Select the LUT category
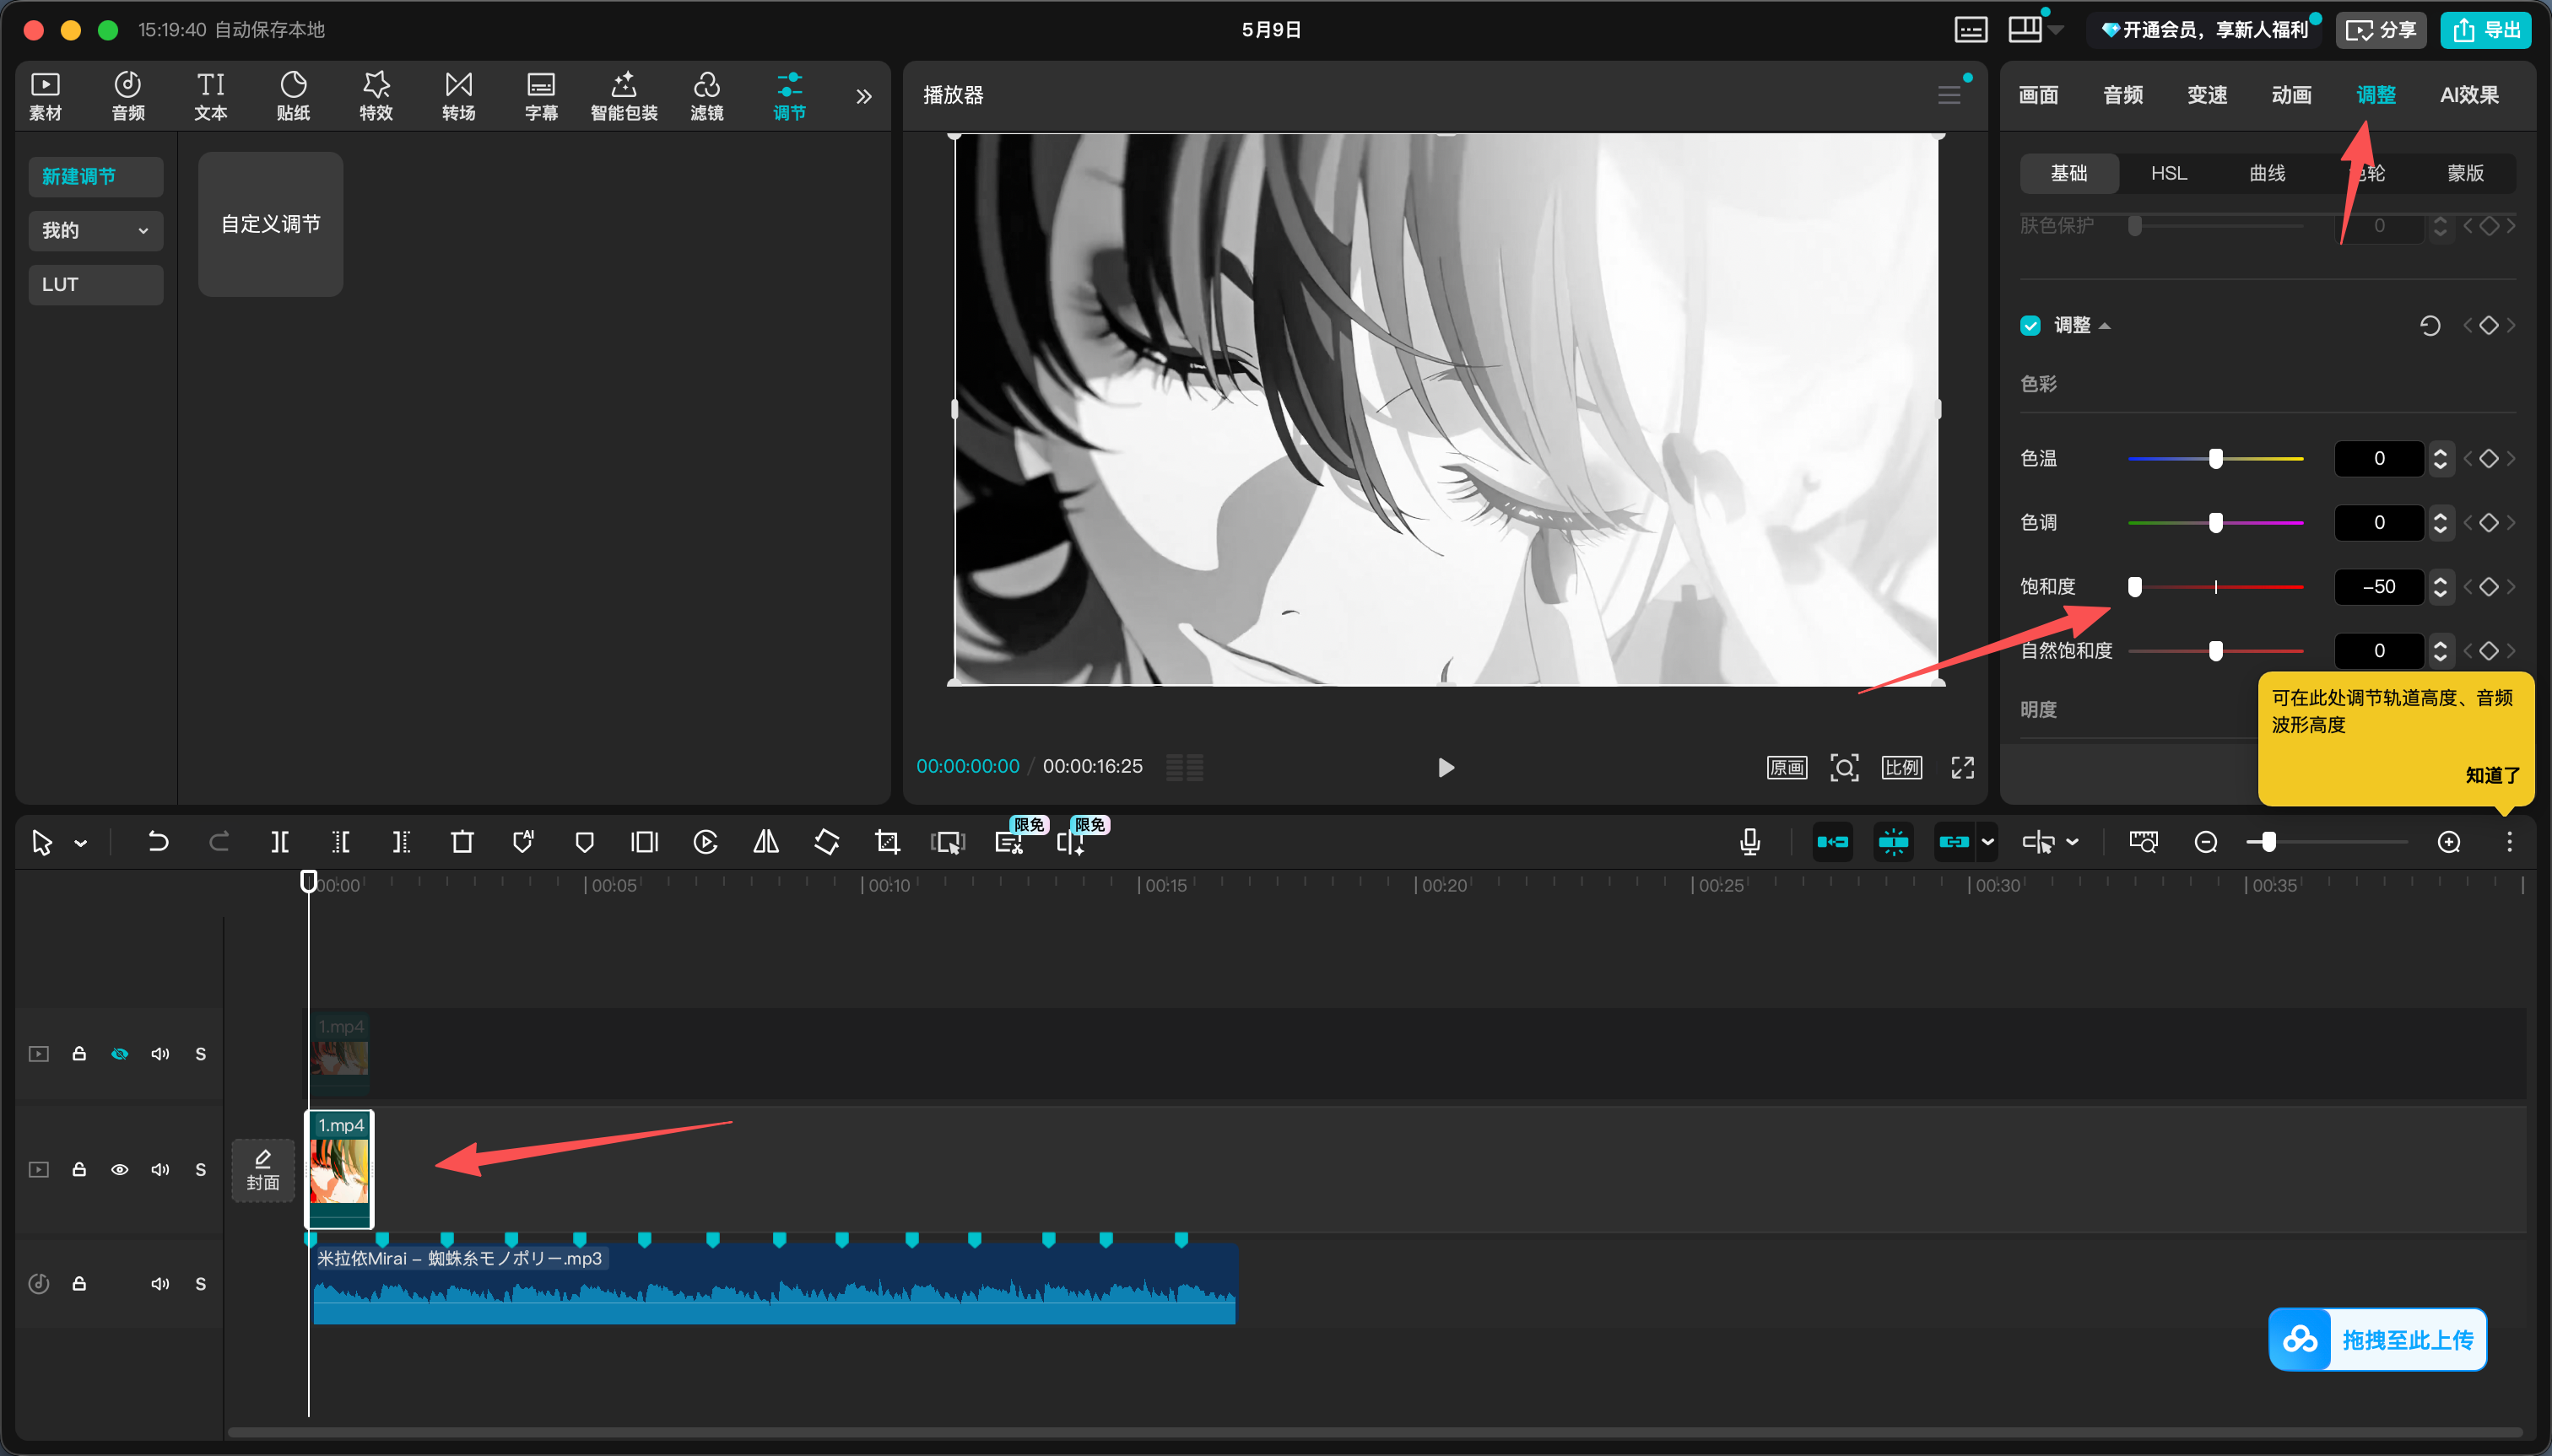 (x=96, y=284)
